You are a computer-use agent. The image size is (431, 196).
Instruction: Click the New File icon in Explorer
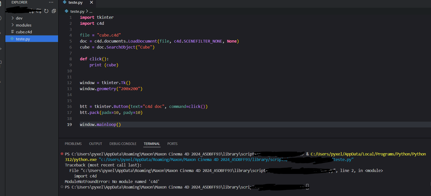coord(32,11)
